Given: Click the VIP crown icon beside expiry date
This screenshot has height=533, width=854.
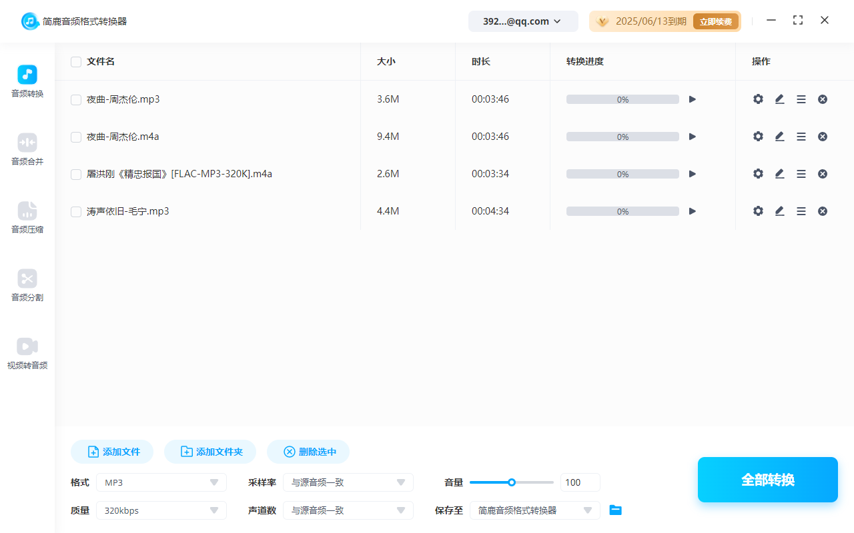Looking at the screenshot, I should click(602, 21).
